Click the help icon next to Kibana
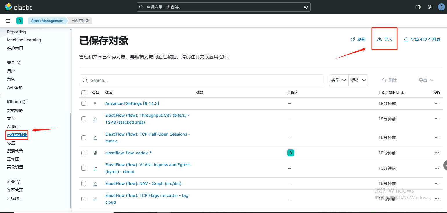Screen dimensions: 447x213 (24, 102)
